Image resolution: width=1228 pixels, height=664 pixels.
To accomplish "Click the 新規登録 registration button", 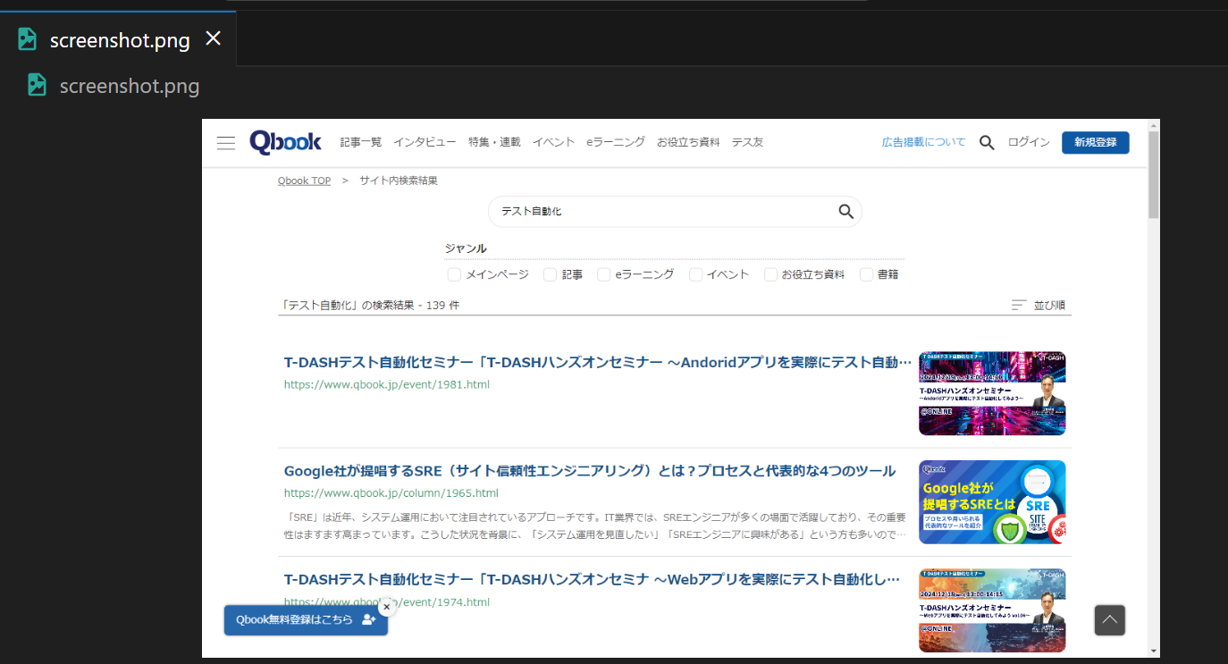I will point(1095,142).
